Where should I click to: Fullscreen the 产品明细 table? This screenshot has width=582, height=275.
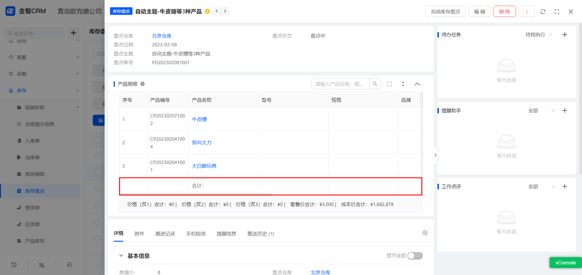(389, 84)
